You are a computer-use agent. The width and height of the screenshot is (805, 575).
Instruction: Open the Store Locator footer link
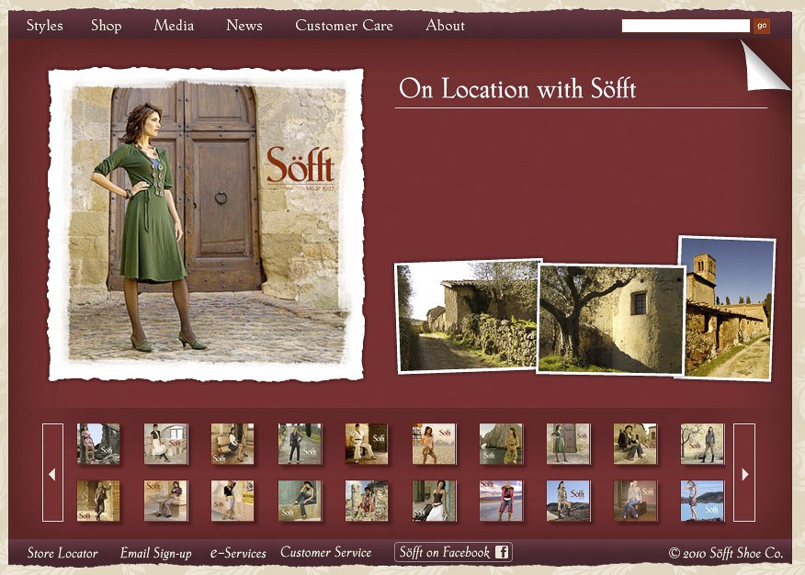(62, 553)
